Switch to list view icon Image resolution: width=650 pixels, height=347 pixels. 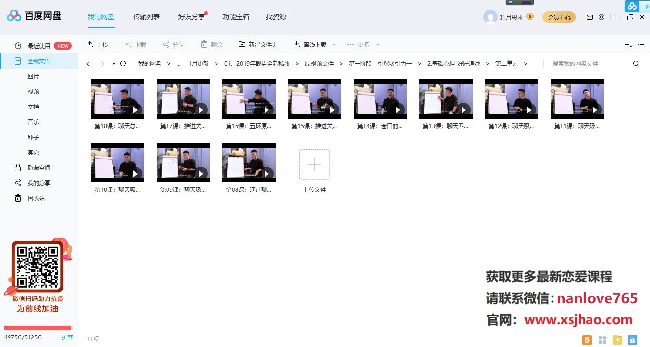(x=641, y=45)
